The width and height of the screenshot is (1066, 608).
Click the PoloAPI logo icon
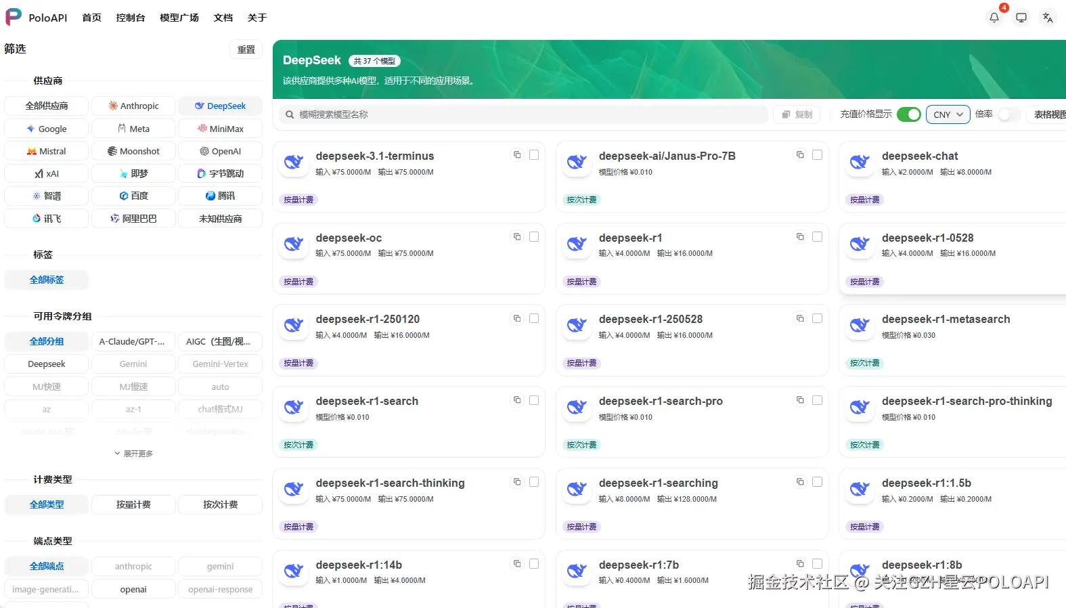click(14, 17)
